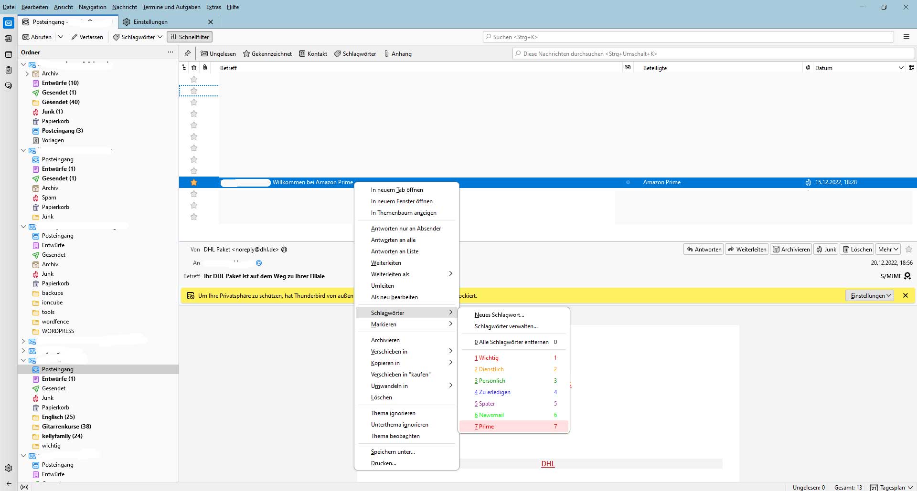Expand the first Archiv folder

click(27, 73)
